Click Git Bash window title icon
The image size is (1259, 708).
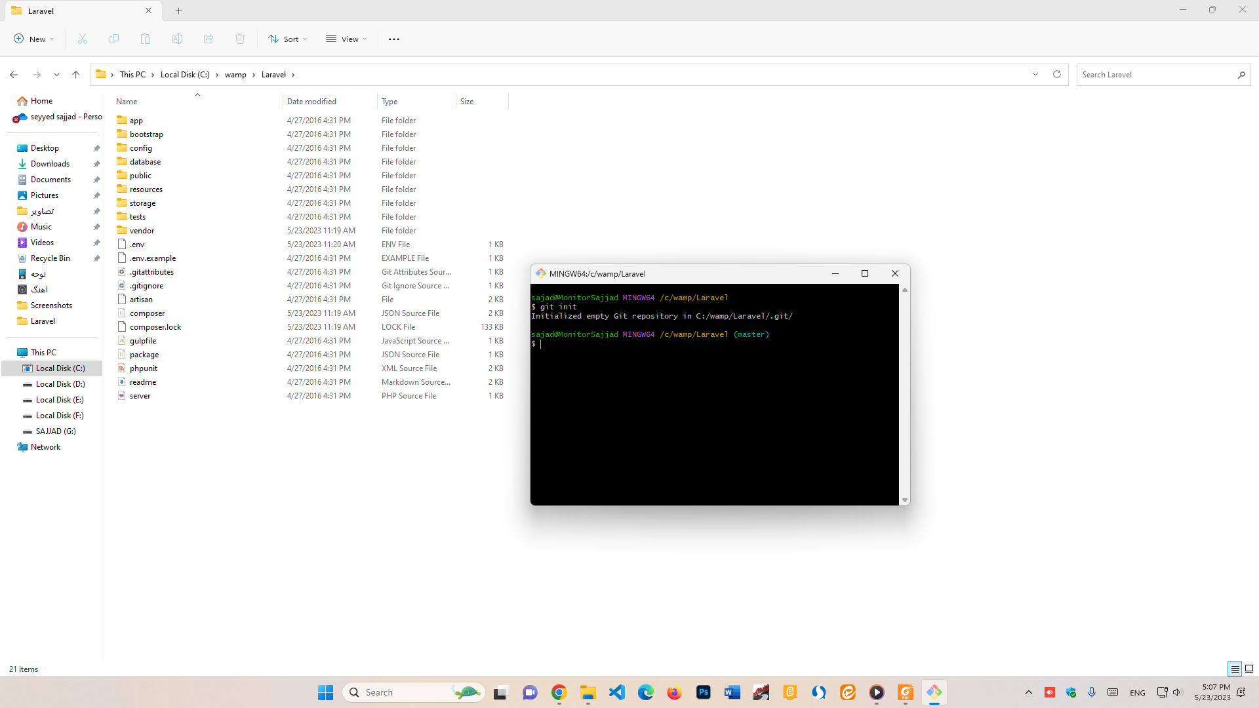(x=541, y=273)
